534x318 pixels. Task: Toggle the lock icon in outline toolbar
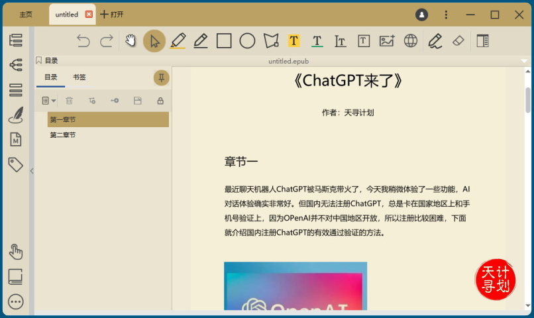point(160,101)
